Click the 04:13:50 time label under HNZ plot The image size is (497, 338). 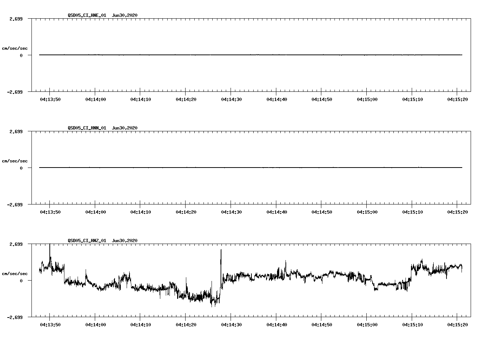pos(50,324)
